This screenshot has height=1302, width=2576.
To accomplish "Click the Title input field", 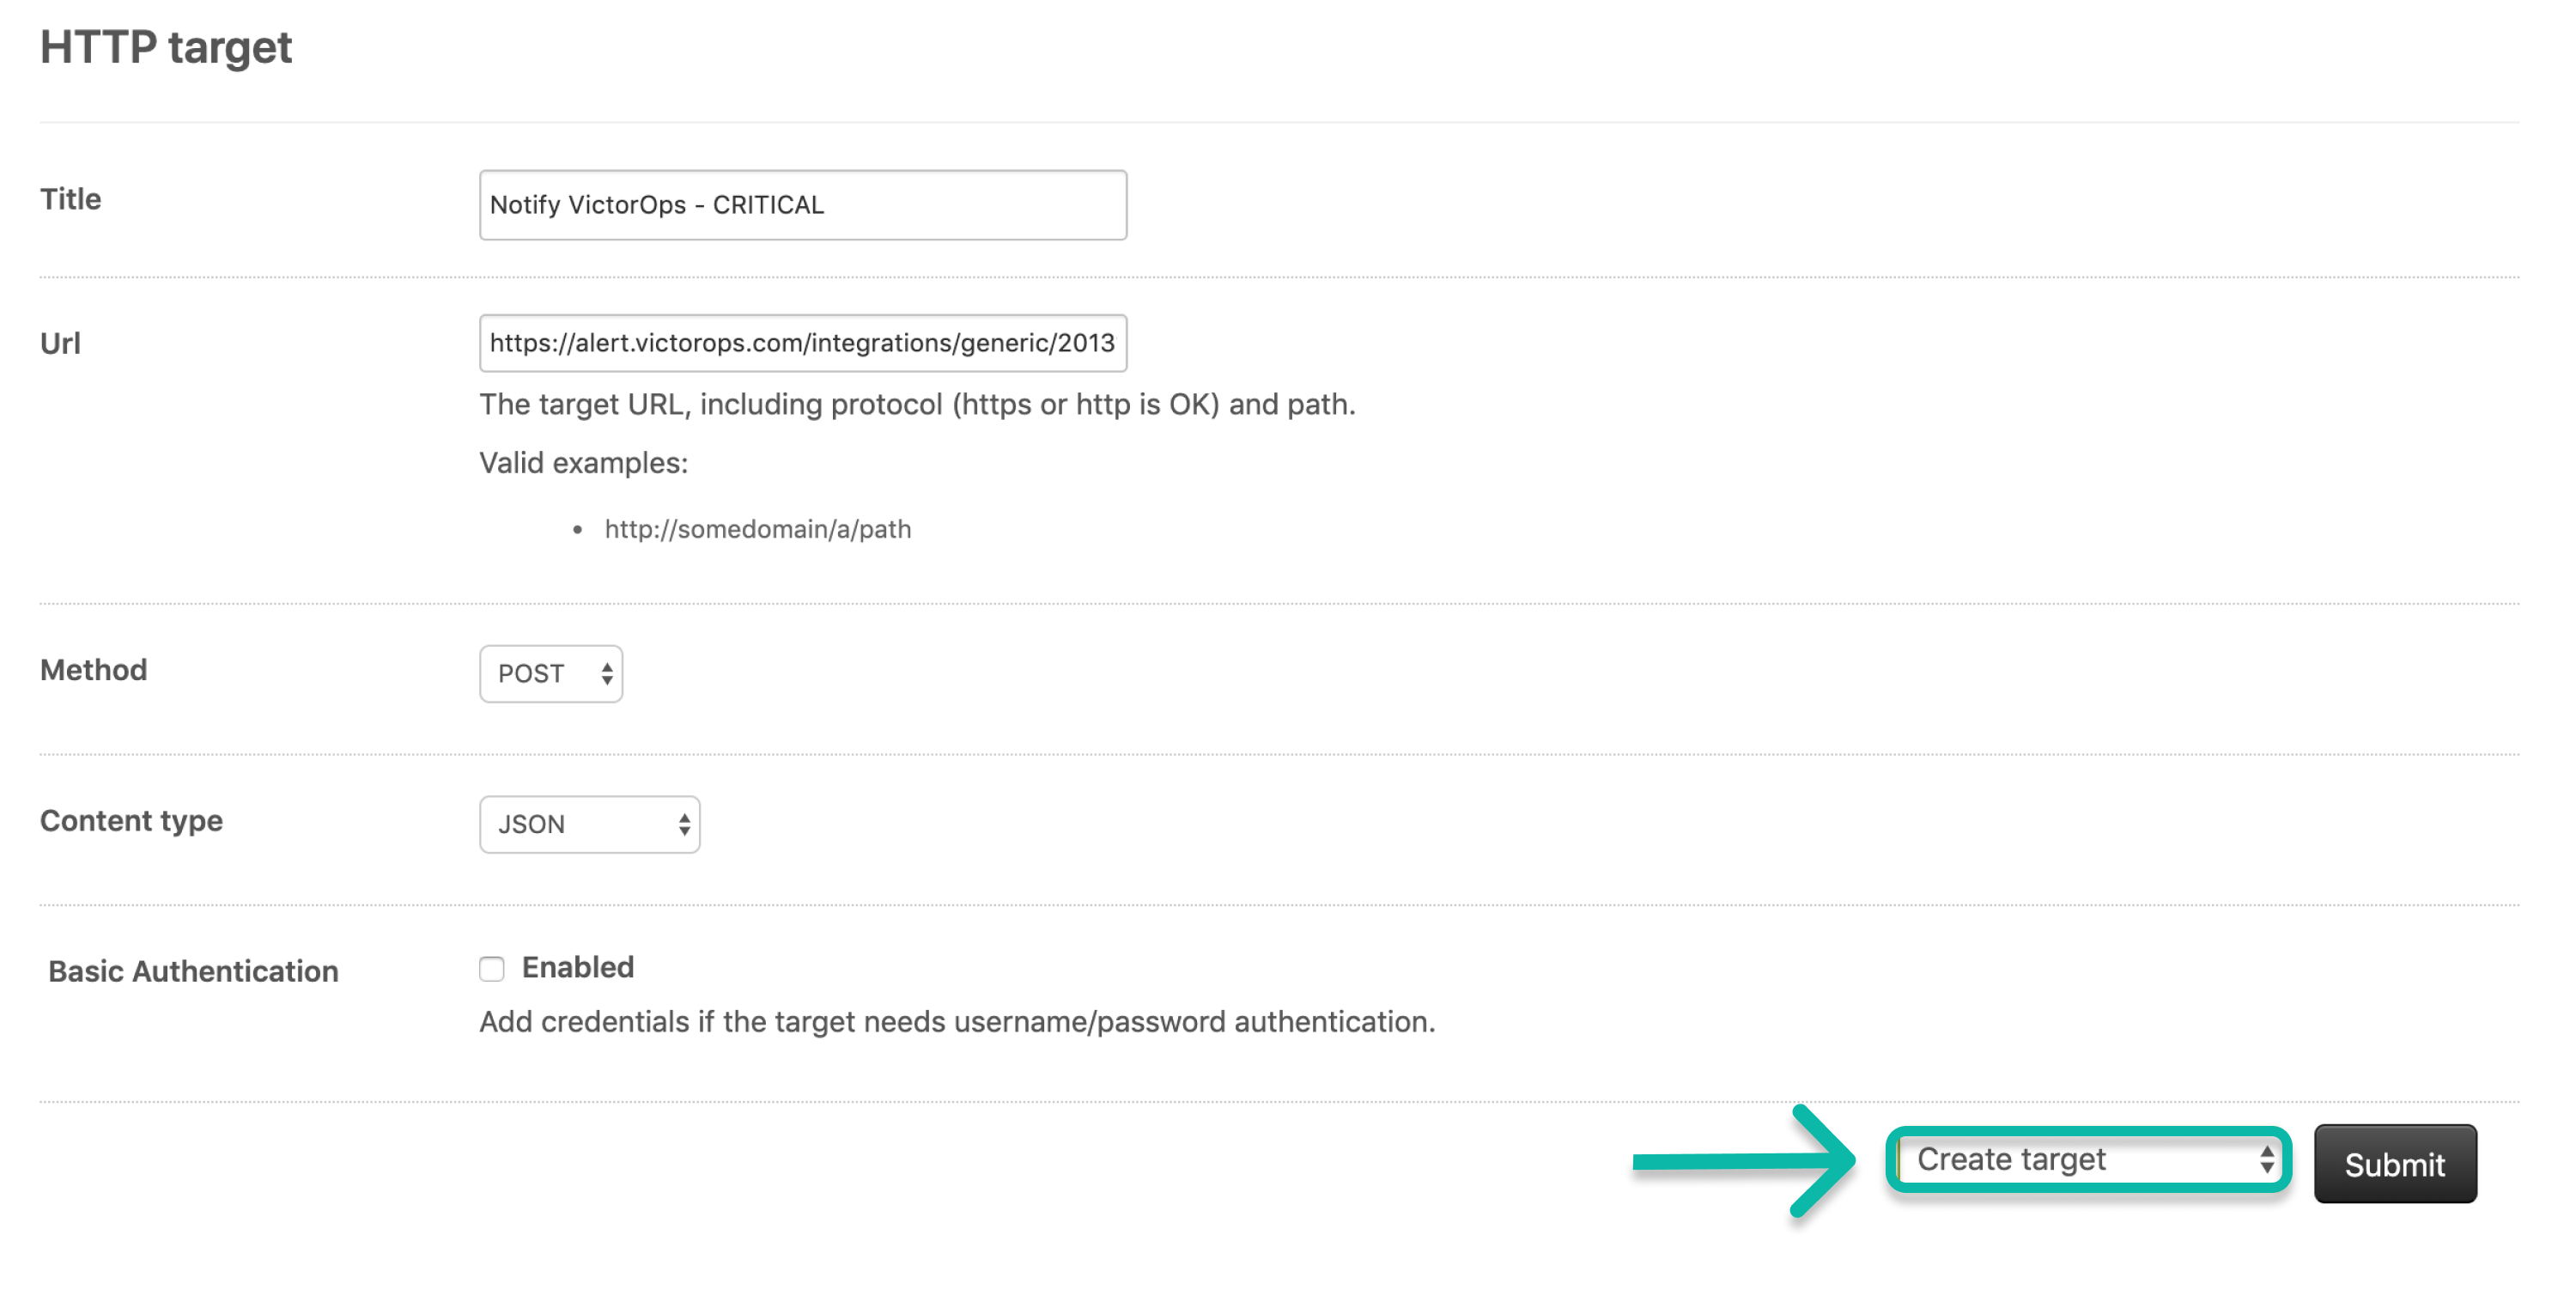I will (x=802, y=205).
